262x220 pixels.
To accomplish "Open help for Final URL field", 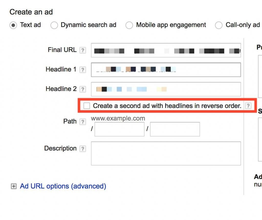I will [82, 50].
